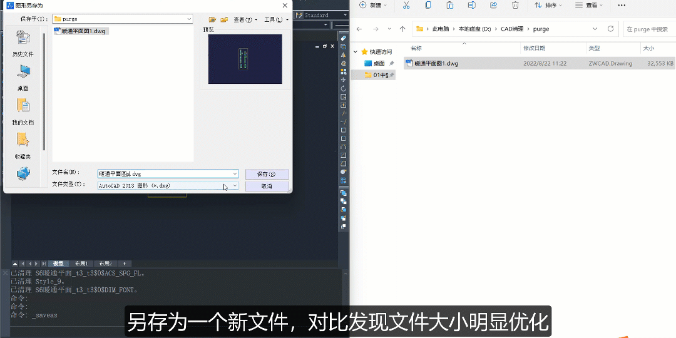
Task: Select the Extend tool in CAD toolbar
Action: click(x=344, y=121)
